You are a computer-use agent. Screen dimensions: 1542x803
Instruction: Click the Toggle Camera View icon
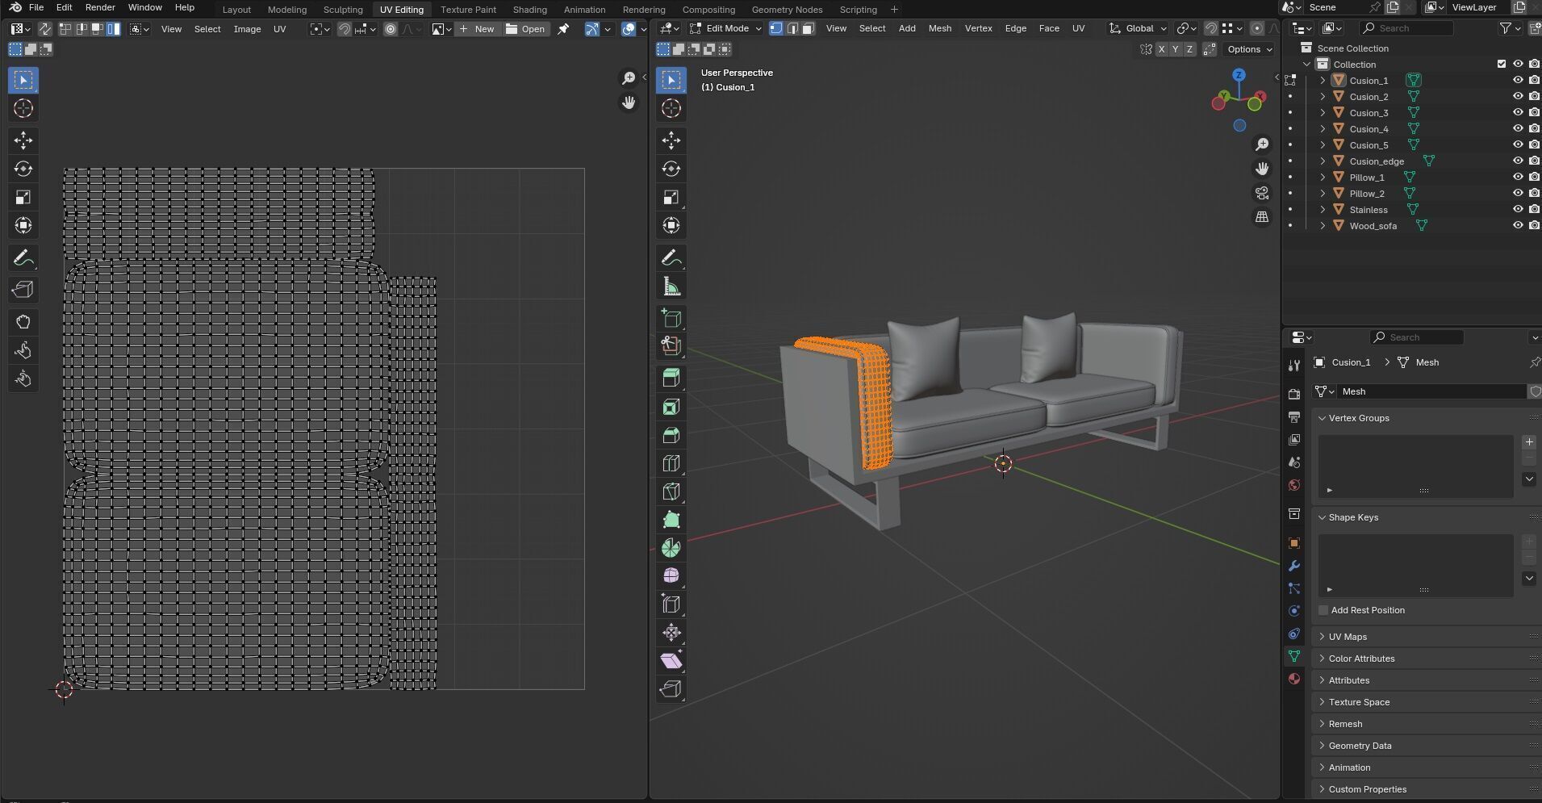pos(1261,193)
